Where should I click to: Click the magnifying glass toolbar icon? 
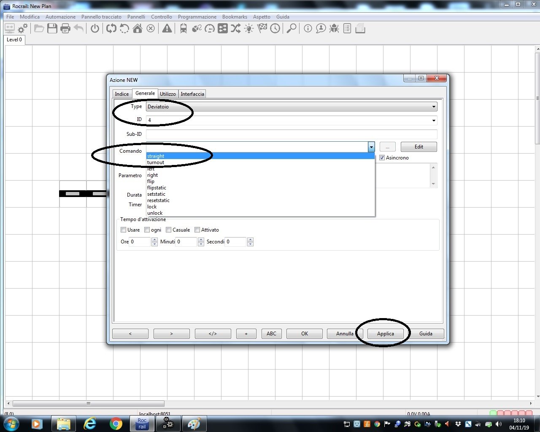click(x=291, y=29)
